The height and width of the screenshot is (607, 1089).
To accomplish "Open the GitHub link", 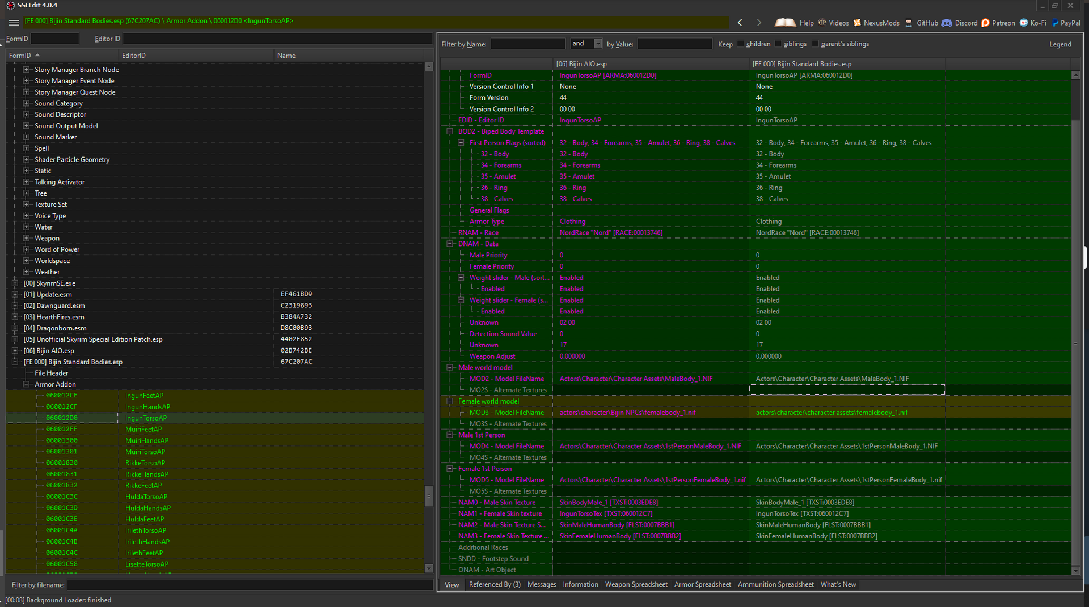I will pyautogui.click(x=921, y=23).
